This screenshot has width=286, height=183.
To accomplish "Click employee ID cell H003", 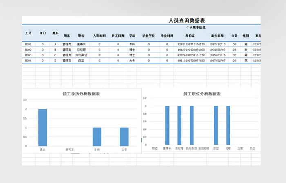I will [x=28, y=55].
